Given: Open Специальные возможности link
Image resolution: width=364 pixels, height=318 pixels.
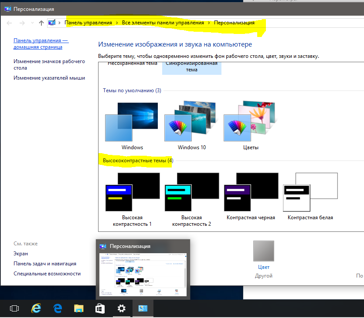Looking at the screenshot, I should [47, 274].
